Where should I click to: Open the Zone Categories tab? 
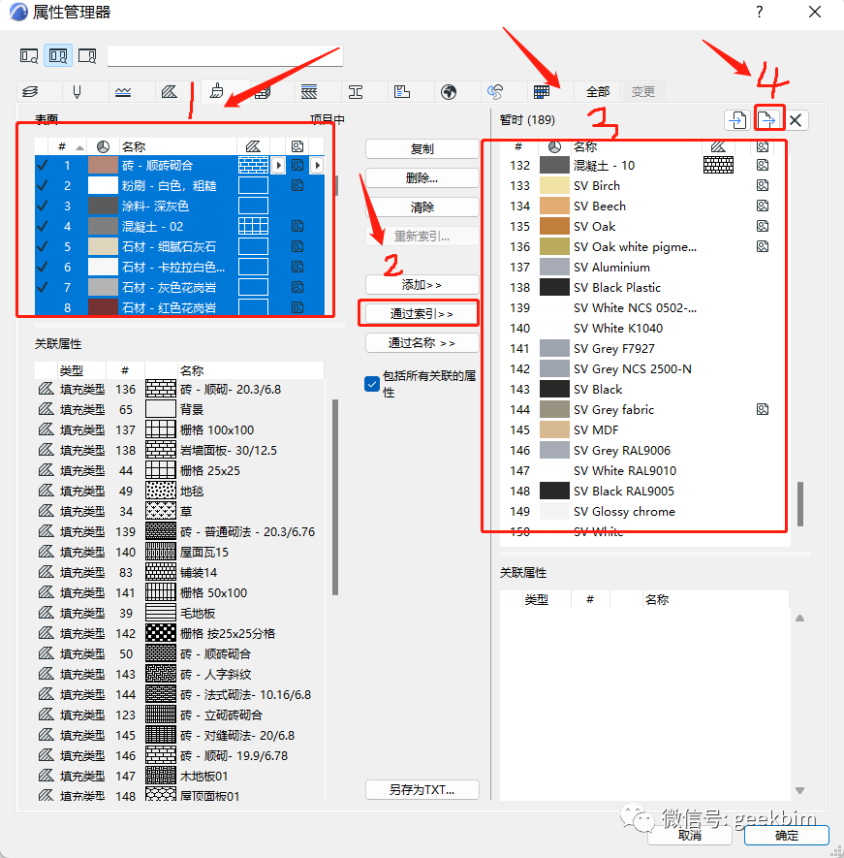point(402,92)
